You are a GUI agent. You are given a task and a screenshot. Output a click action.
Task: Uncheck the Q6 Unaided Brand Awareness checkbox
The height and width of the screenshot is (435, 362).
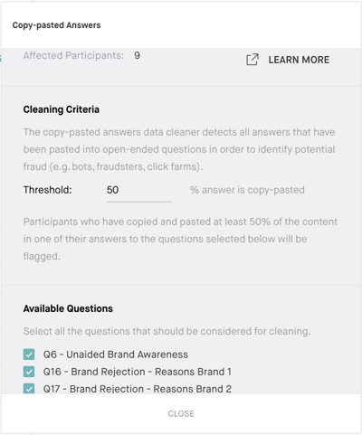coord(29,355)
